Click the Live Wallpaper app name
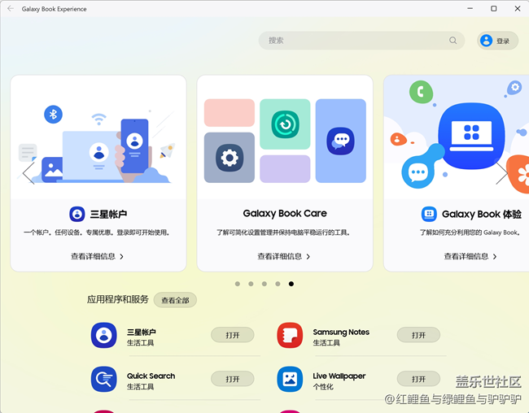 (x=339, y=376)
